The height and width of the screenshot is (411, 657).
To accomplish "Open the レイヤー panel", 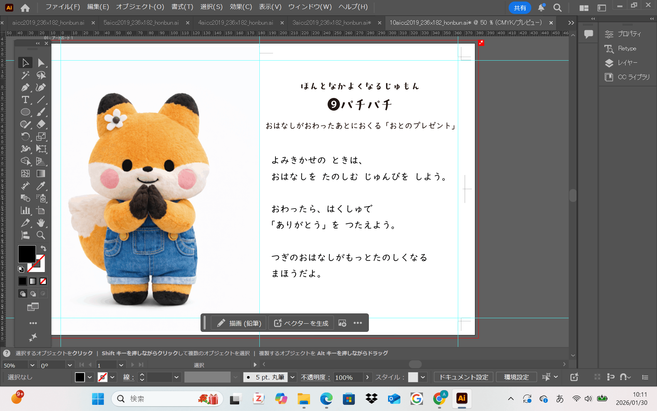I will point(627,63).
